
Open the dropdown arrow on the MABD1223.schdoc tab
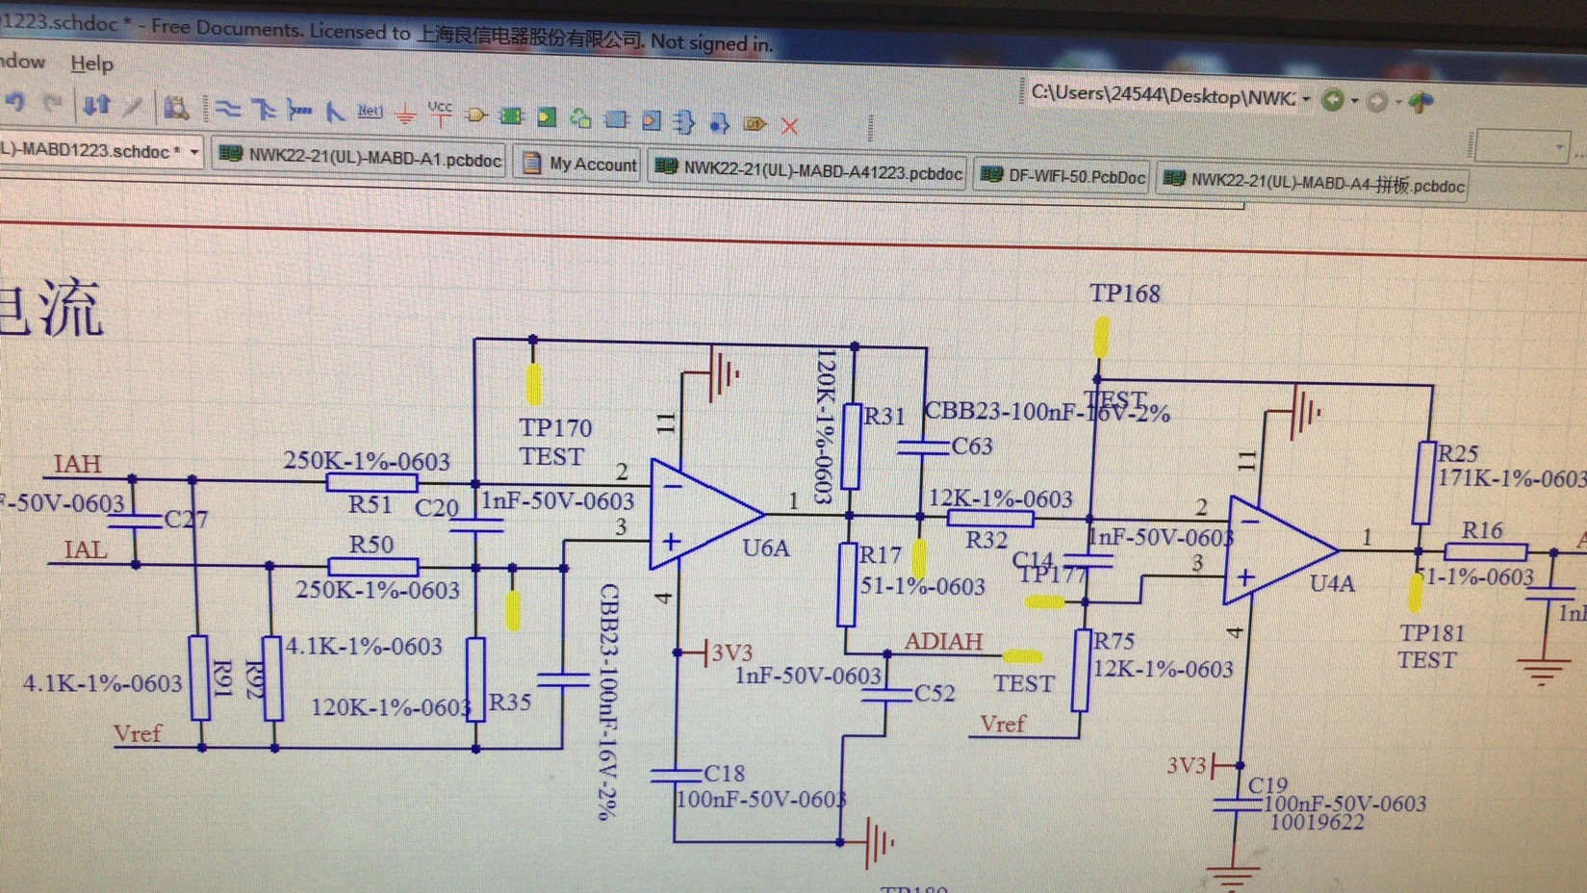[194, 152]
